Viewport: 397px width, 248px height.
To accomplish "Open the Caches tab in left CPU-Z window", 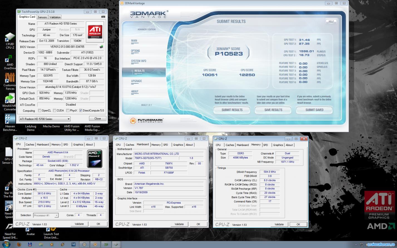I will [x=30, y=145].
